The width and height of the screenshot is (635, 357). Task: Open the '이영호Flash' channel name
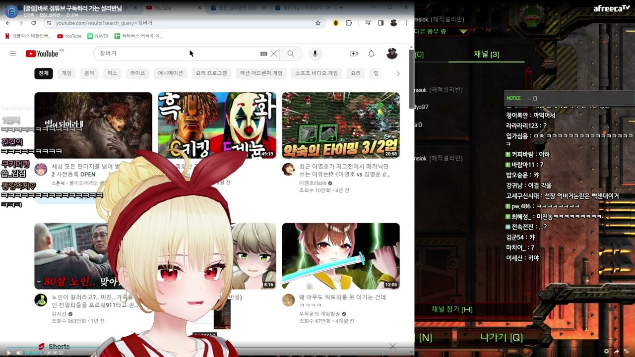[312, 183]
